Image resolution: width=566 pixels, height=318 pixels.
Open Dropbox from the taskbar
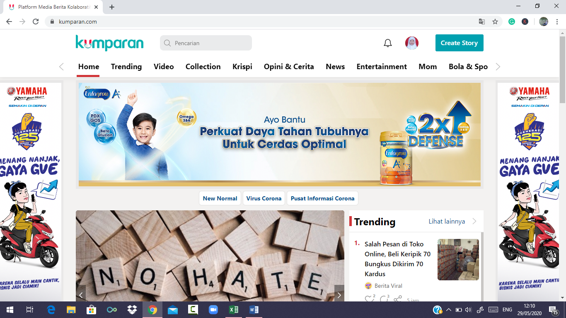(132, 310)
